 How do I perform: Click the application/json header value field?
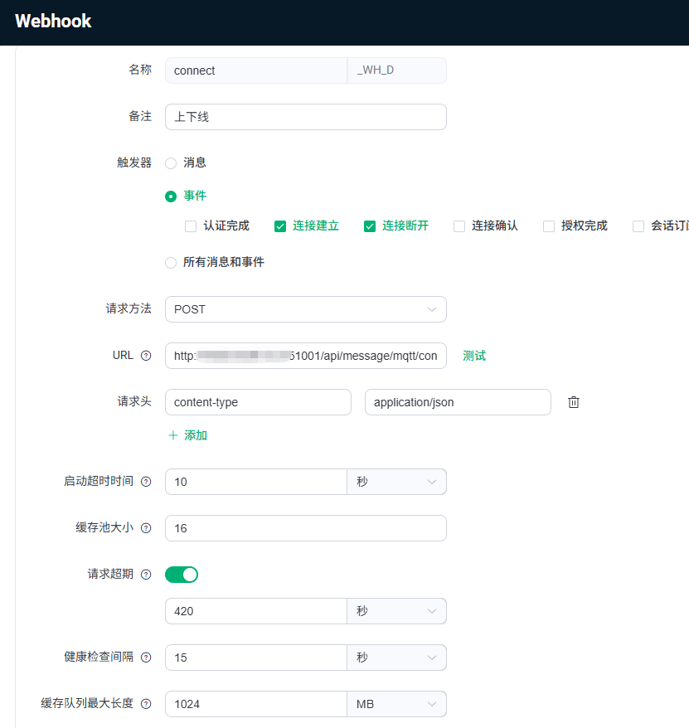click(457, 402)
